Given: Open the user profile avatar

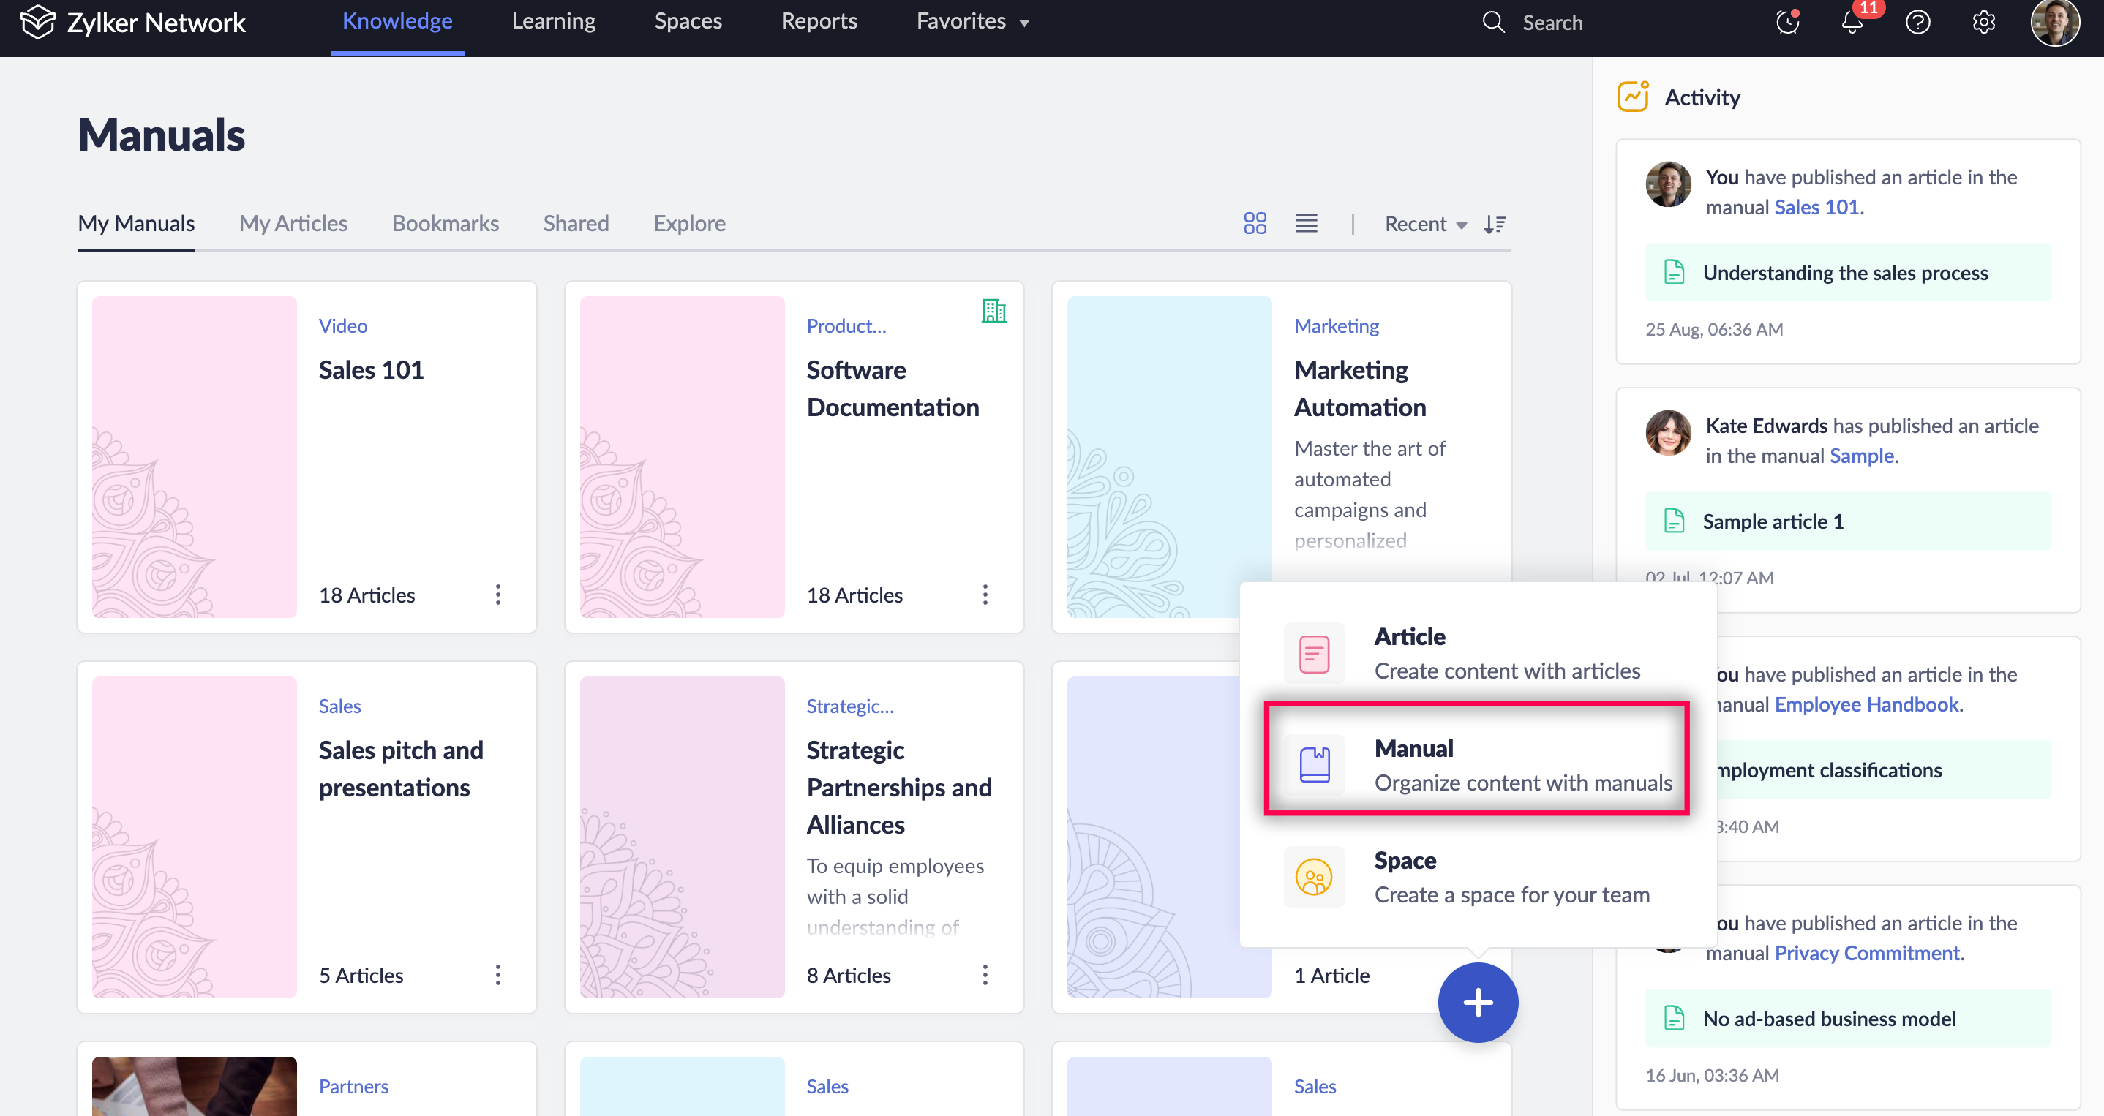Looking at the screenshot, I should coord(2054,23).
